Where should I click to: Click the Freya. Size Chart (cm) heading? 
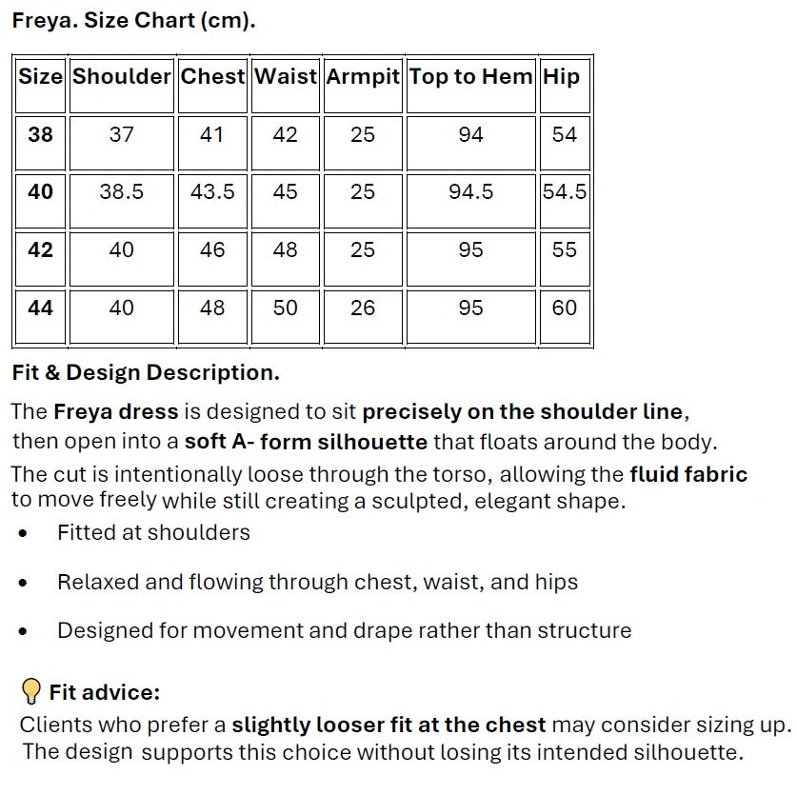tap(134, 20)
